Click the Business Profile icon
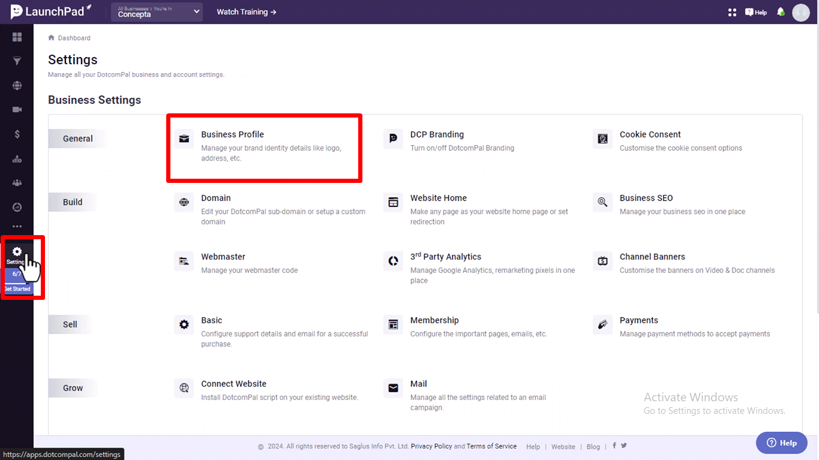The width and height of the screenshot is (819, 460). (184, 139)
